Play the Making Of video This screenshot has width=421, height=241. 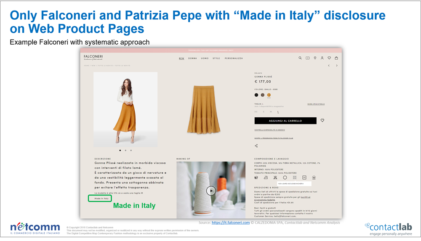[x=211, y=191]
